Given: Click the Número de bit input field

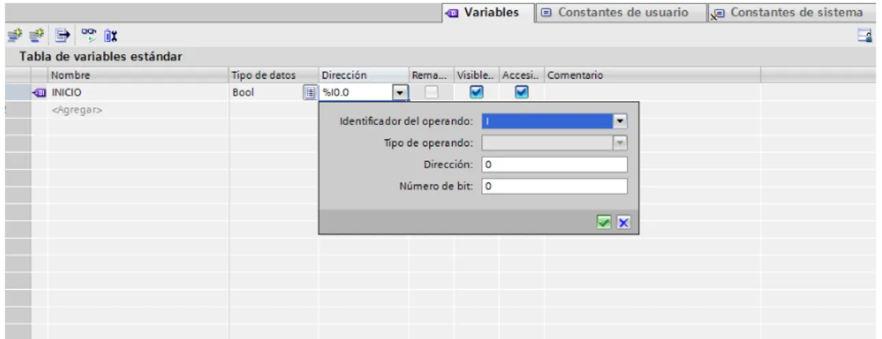Looking at the screenshot, I should click(554, 187).
